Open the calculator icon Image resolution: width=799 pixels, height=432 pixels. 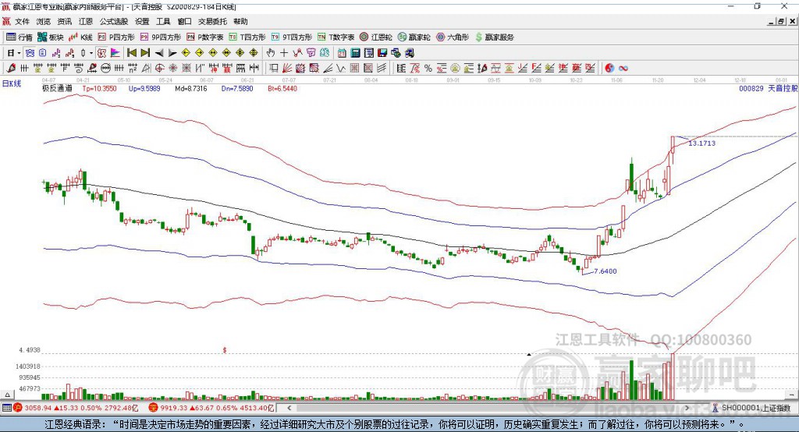[x=355, y=52]
